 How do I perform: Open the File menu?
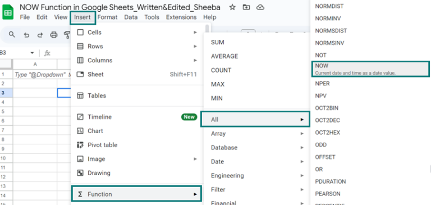click(x=25, y=17)
